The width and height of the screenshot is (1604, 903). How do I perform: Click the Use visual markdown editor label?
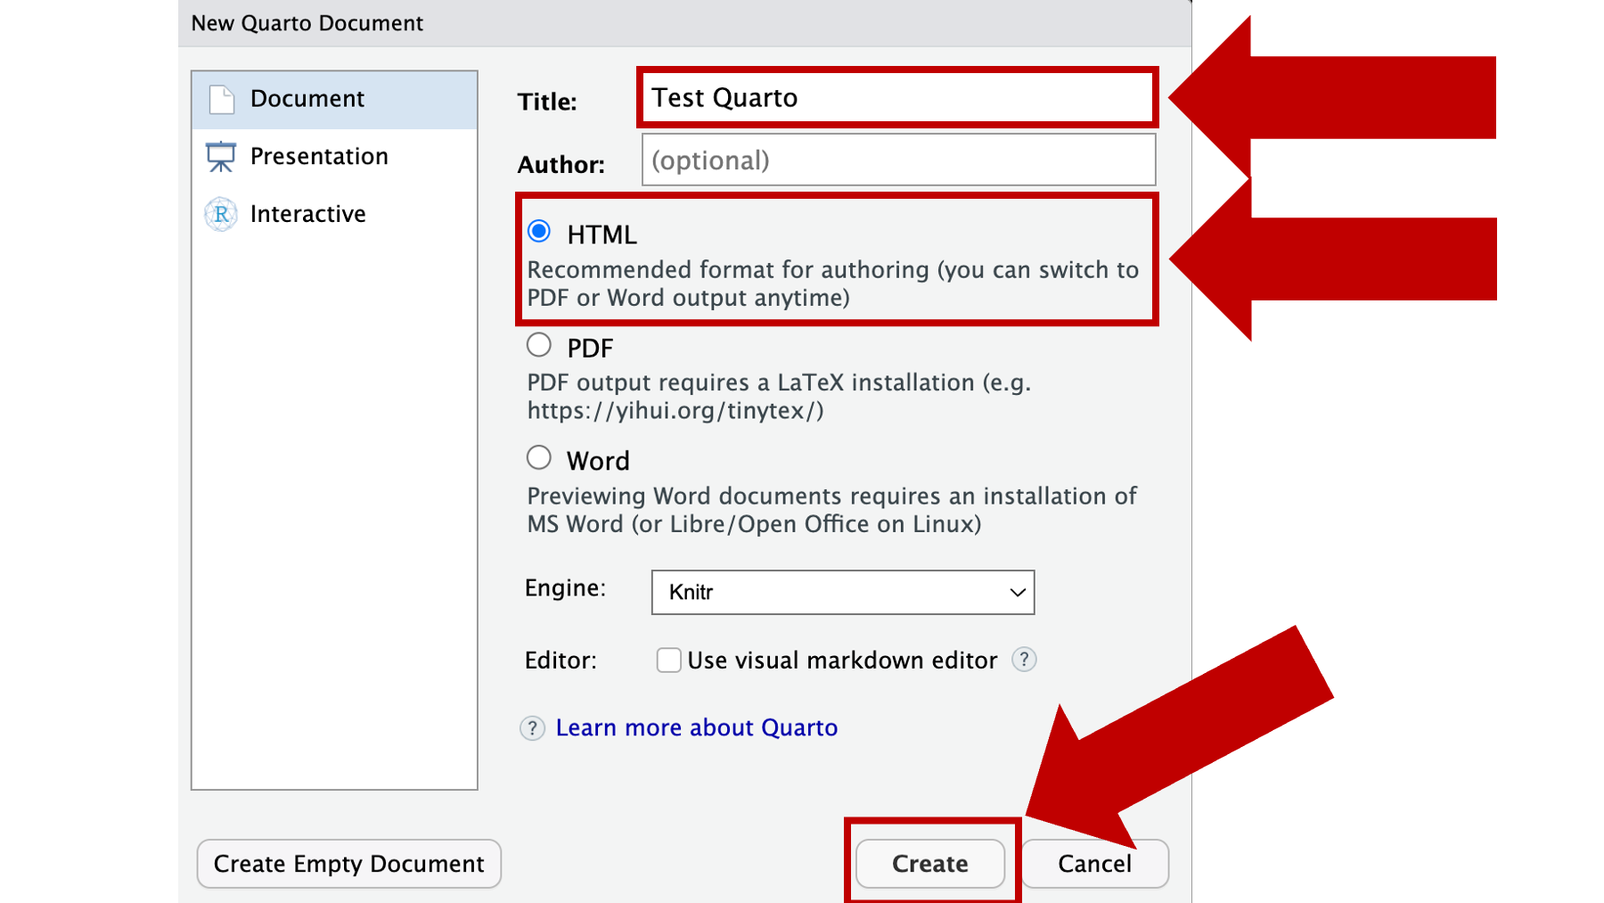tap(842, 660)
